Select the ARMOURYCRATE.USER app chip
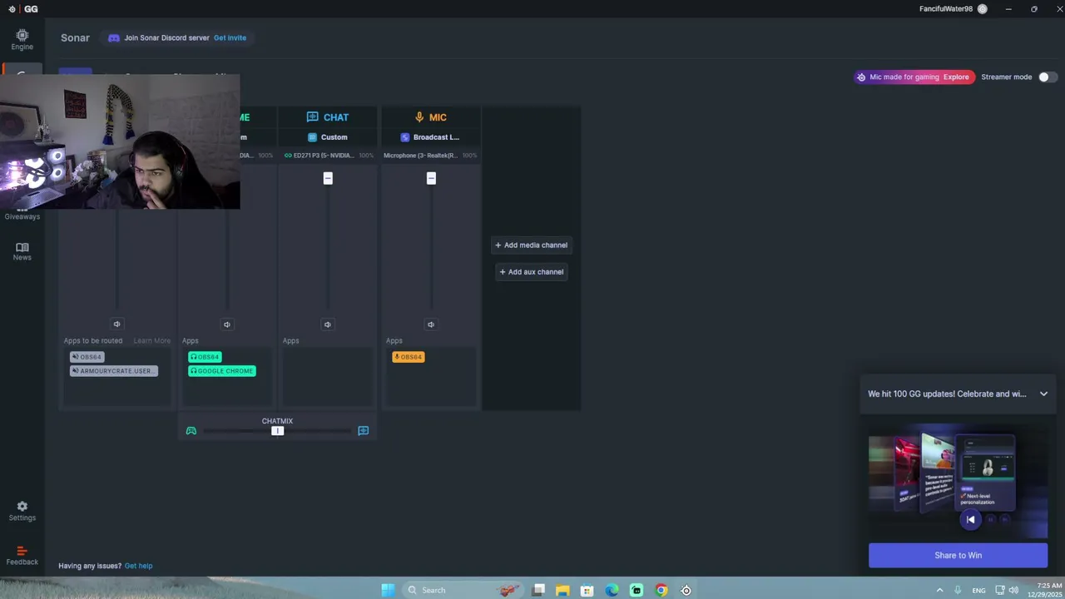The image size is (1065, 599). click(x=113, y=371)
